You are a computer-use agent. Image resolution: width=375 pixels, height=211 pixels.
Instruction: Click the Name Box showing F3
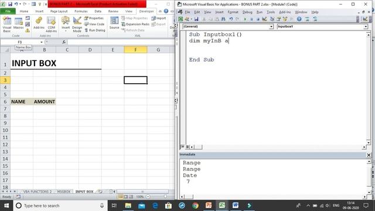20,42
